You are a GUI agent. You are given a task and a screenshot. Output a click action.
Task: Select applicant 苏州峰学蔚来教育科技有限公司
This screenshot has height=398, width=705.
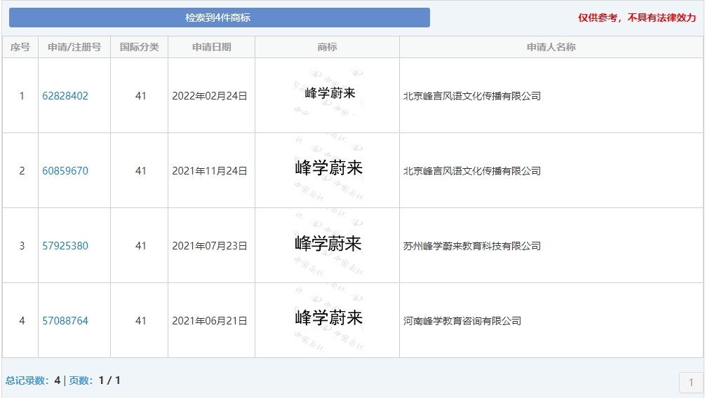(x=471, y=246)
